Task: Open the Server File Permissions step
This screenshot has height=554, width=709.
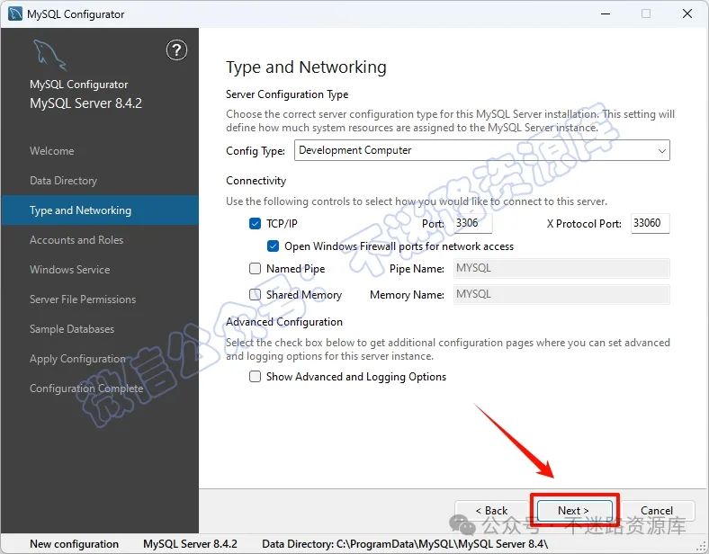Action: click(83, 299)
